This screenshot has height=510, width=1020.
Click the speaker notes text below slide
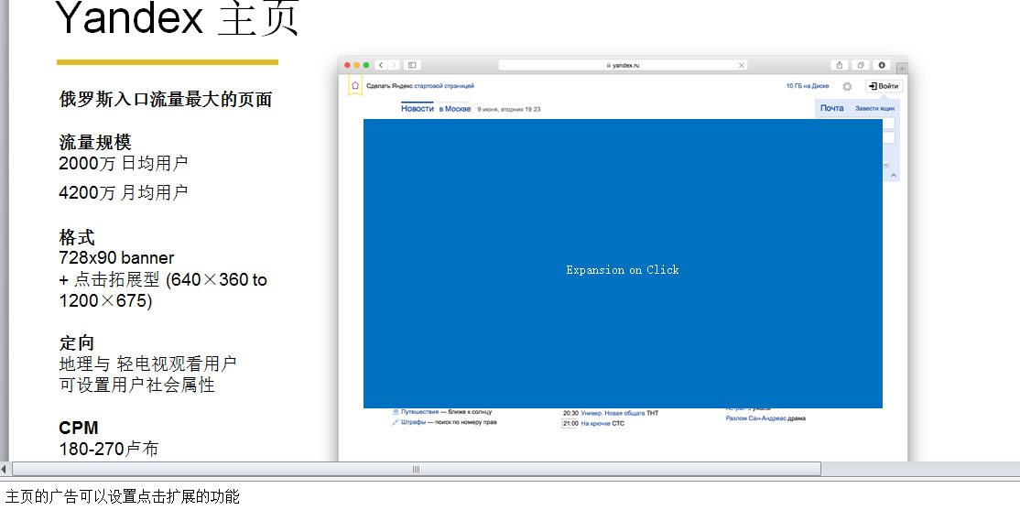(x=123, y=497)
